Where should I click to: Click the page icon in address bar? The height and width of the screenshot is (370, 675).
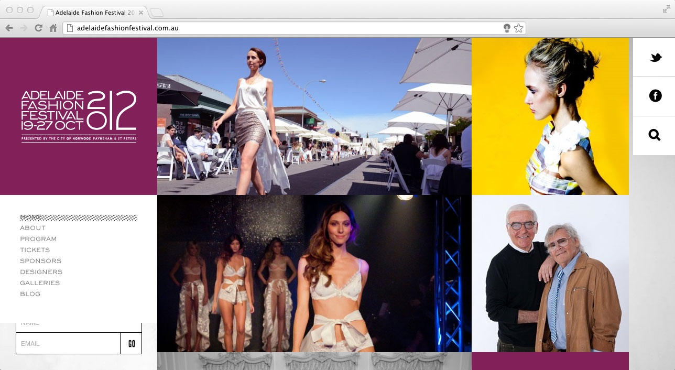click(x=69, y=28)
